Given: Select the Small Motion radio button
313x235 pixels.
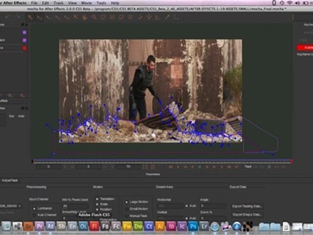Looking at the screenshot, I should (x=127, y=209).
